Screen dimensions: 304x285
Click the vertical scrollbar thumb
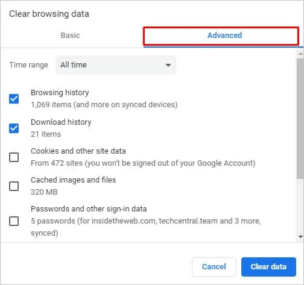click(300, 118)
